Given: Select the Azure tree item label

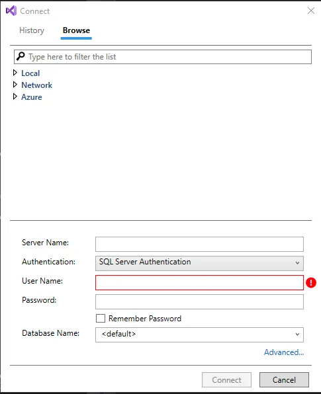Looking at the screenshot, I should (32, 97).
